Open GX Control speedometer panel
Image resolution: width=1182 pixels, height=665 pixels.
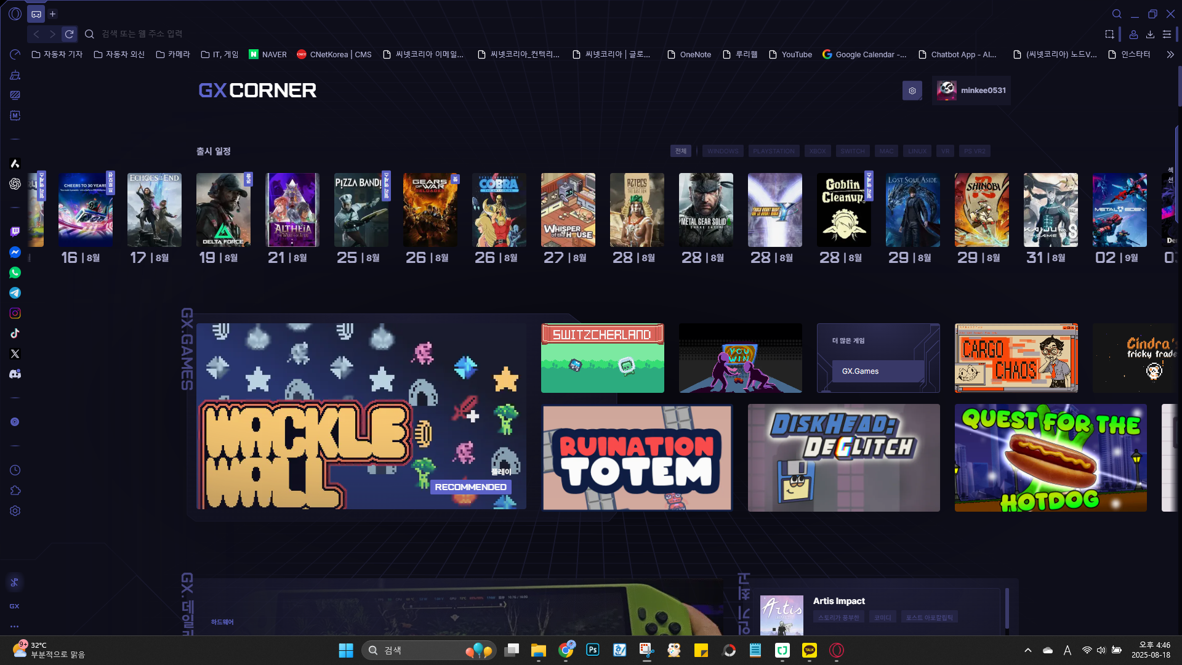tap(15, 54)
